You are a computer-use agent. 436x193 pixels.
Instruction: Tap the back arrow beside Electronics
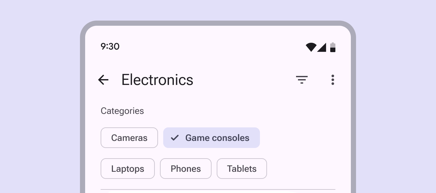pos(103,80)
